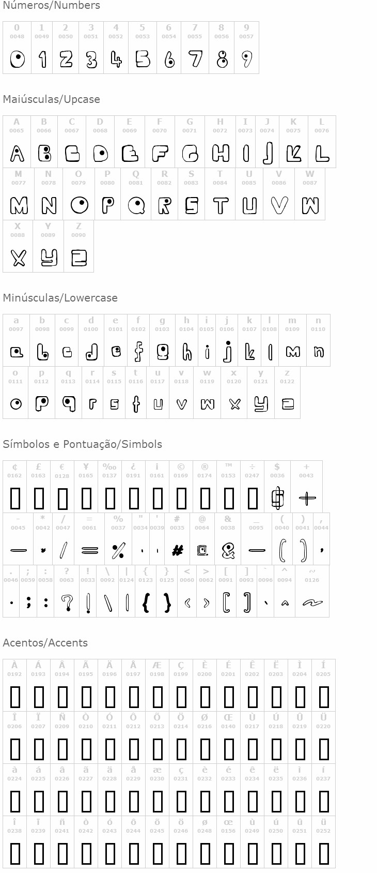Click the at-sign glyph cell
Screen dimensions: 377x873
(202, 539)
